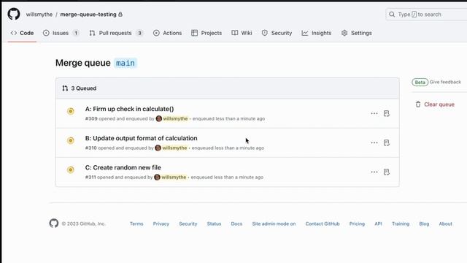467x263 pixels.
Task: Open three-dot menu for PR A
Action: click(x=374, y=114)
